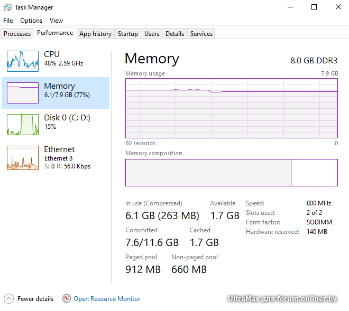Open the Options menu
The height and width of the screenshot is (311, 349).
tap(31, 21)
